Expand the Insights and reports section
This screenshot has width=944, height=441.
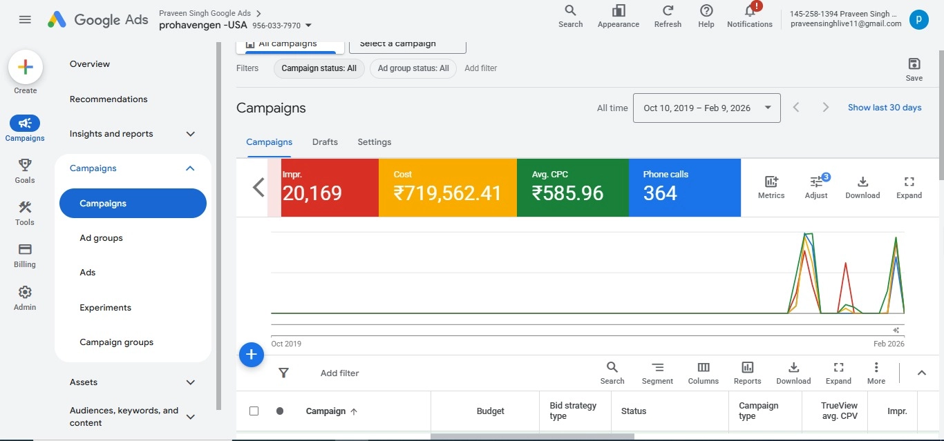point(191,134)
